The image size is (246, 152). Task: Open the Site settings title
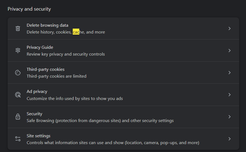pyautogui.click(x=38, y=136)
